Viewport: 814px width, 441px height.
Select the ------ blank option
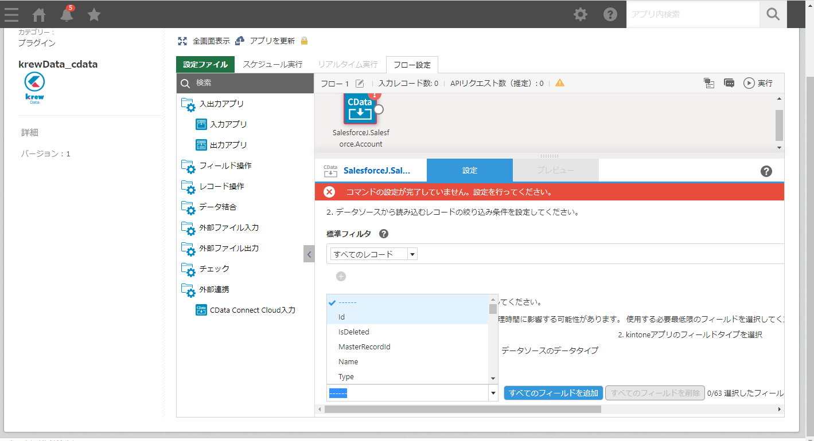coord(407,302)
